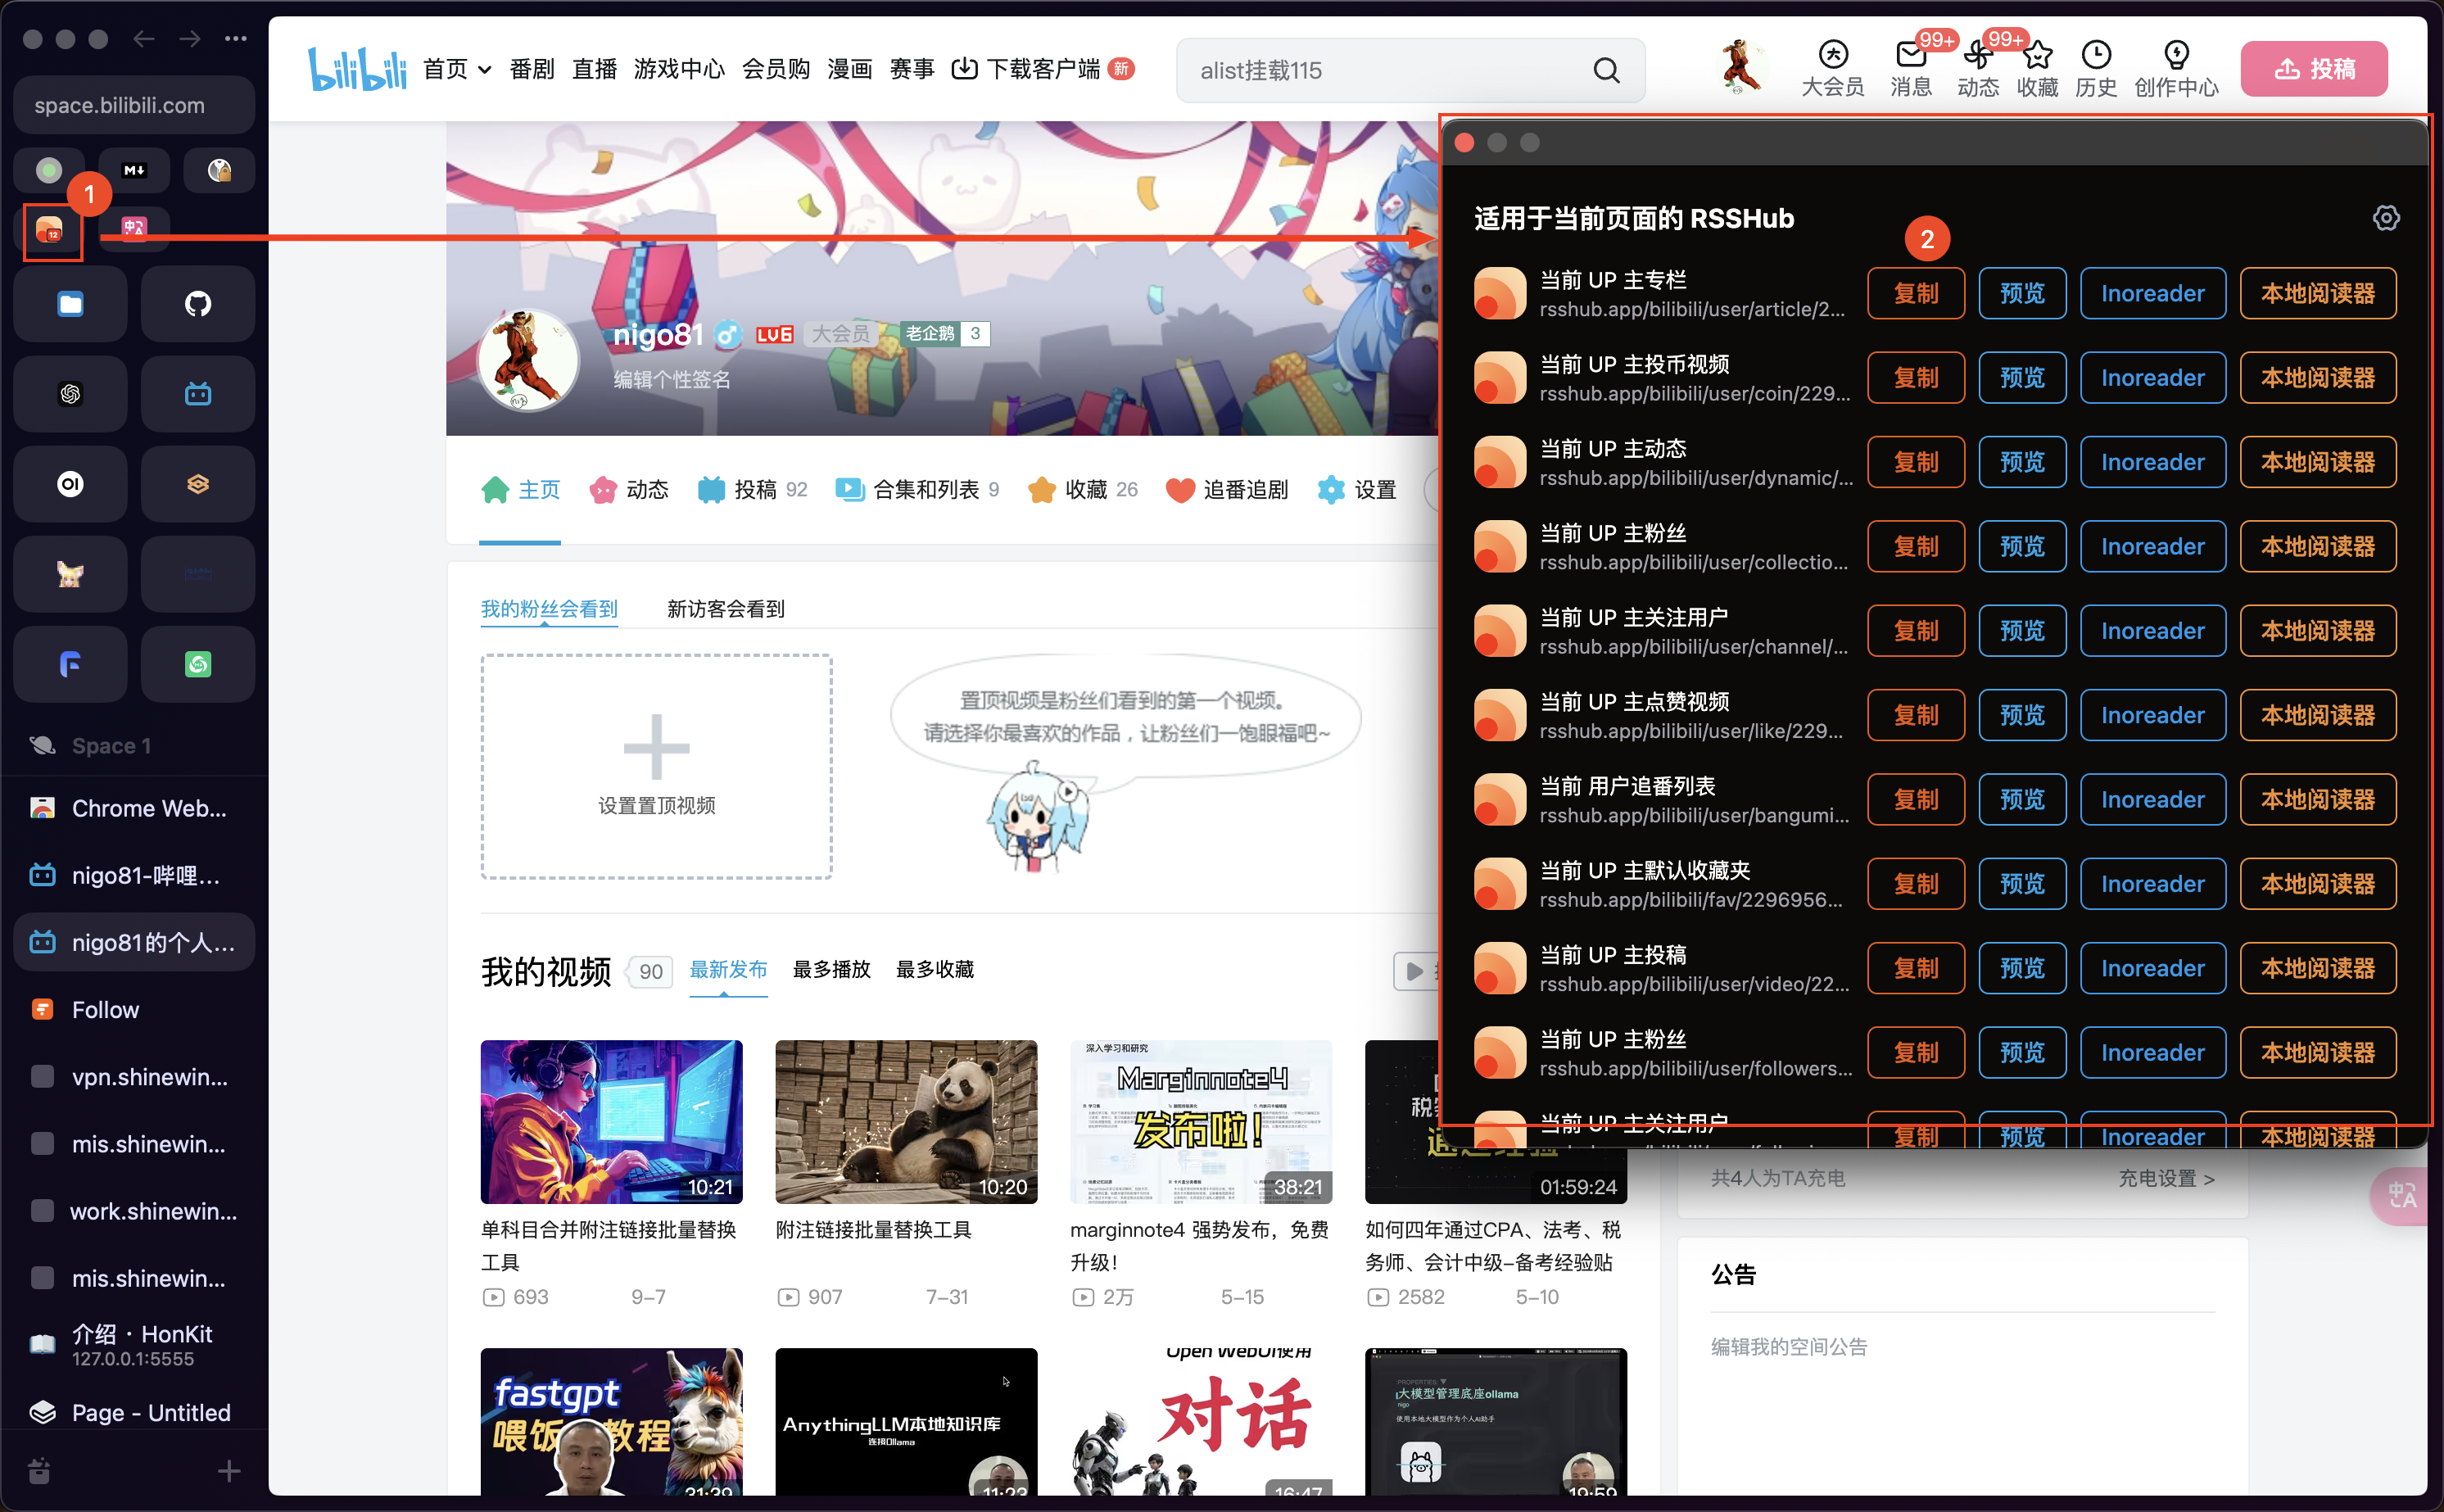Viewport: 2444px width, 1512px height.
Task: Open 创作中心 lightbulb icon
Action: click(2176, 69)
